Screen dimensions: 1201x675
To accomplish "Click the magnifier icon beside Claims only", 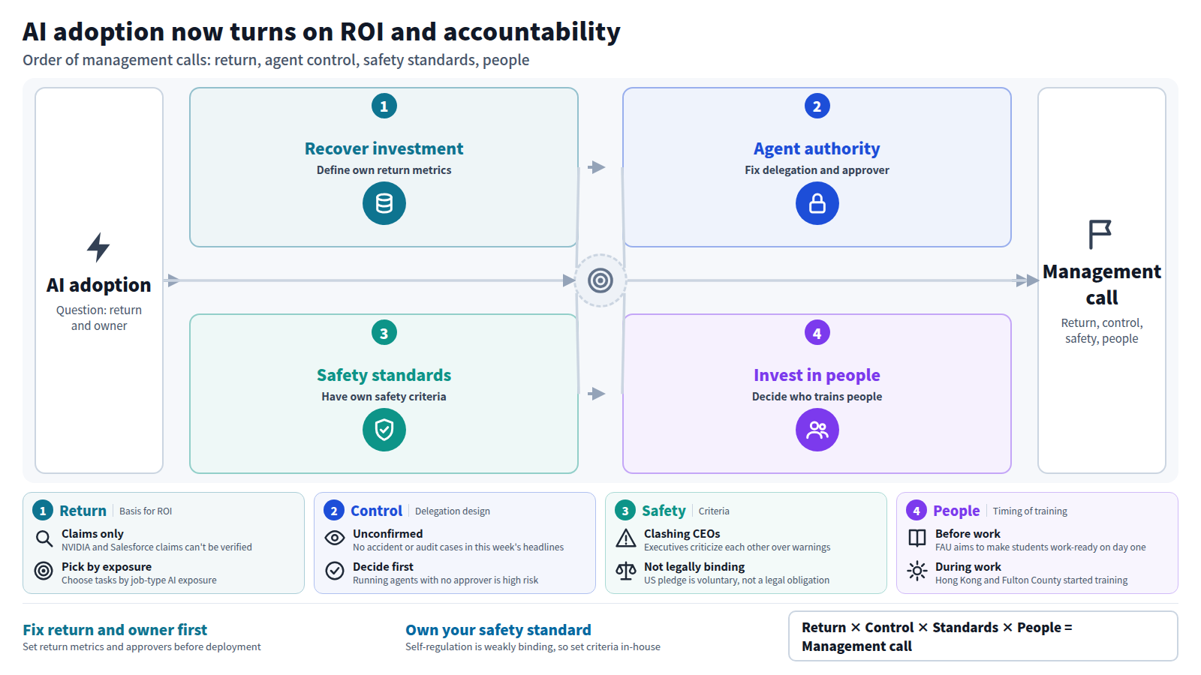I will (x=44, y=538).
